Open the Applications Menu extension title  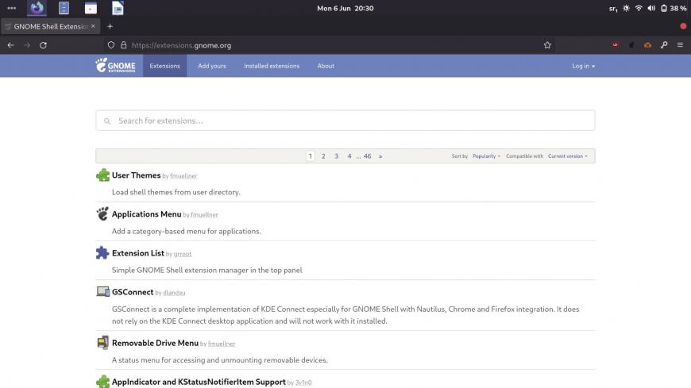(147, 214)
